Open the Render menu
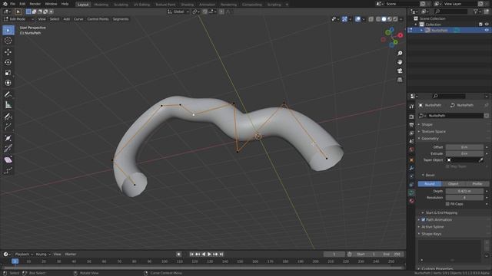The height and width of the screenshot is (276, 492). tap(35, 4)
